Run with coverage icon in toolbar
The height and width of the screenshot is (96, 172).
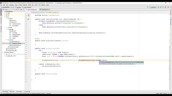[x=163, y=7]
